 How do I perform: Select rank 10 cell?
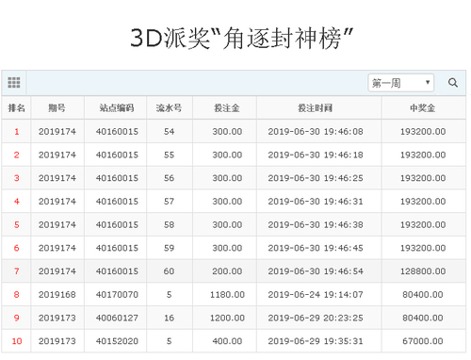(16, 341)
